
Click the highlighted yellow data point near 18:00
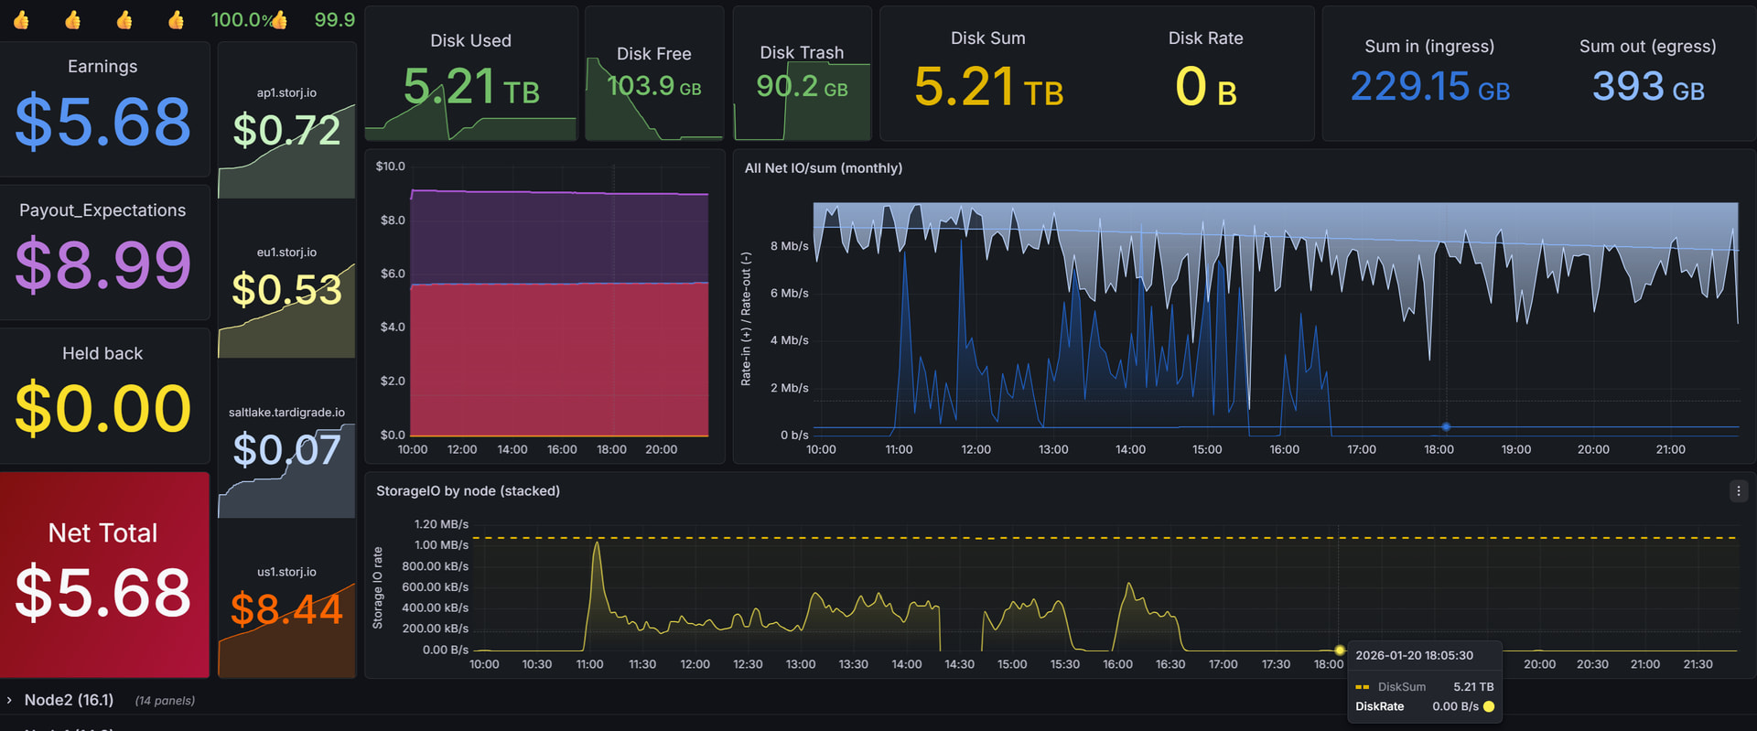coord(1340,650)
